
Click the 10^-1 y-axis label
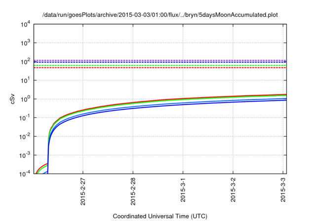tap(25, 118)
